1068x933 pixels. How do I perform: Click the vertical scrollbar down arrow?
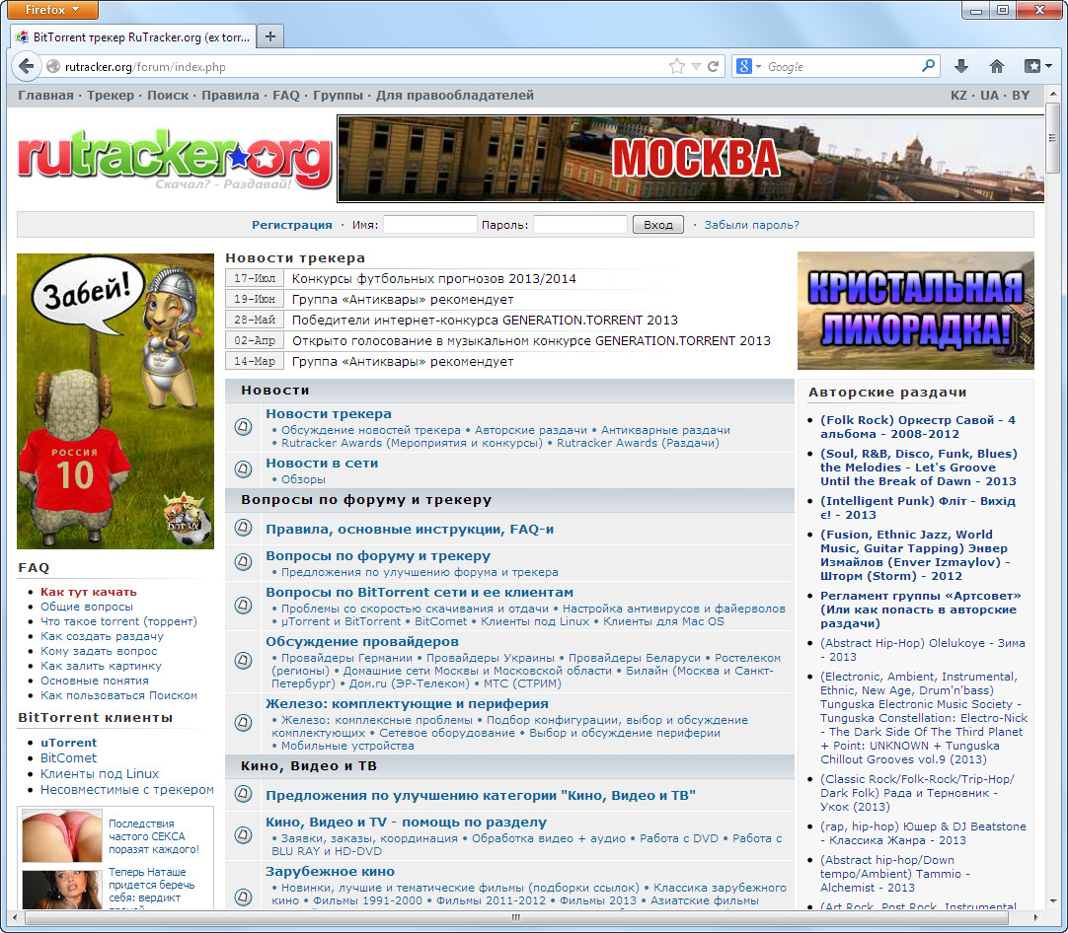tap(1052, 903)
